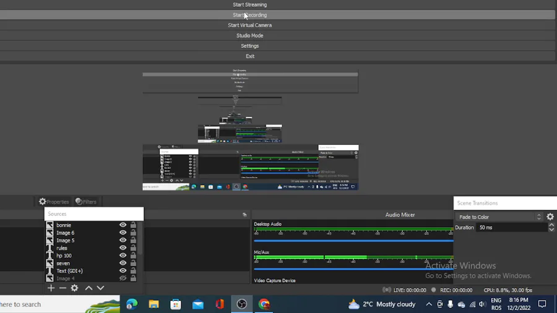Image resolution: width=557 pixels, height=313 pixels.
Task: Adjust Mic/Aux blue volume slider
Action: point(353,269)
